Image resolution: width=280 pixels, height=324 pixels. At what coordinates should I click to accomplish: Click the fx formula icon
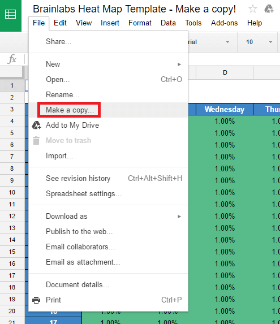(12, 59)
